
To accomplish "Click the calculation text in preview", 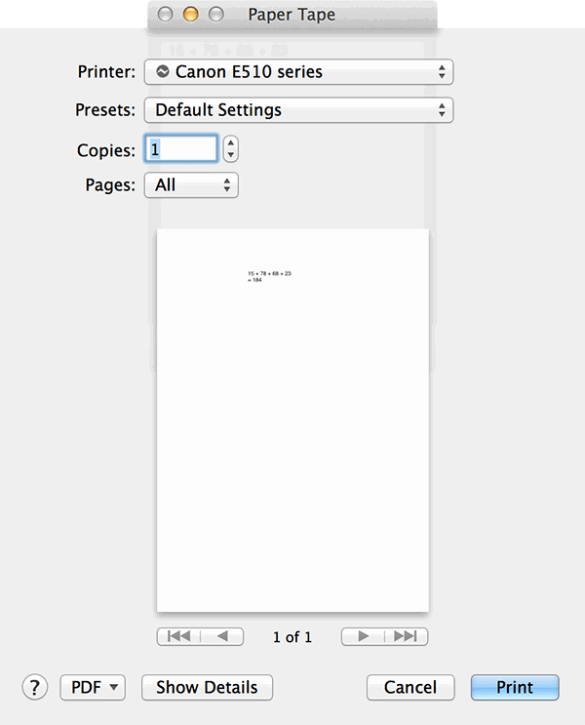I will click(269, 276).
